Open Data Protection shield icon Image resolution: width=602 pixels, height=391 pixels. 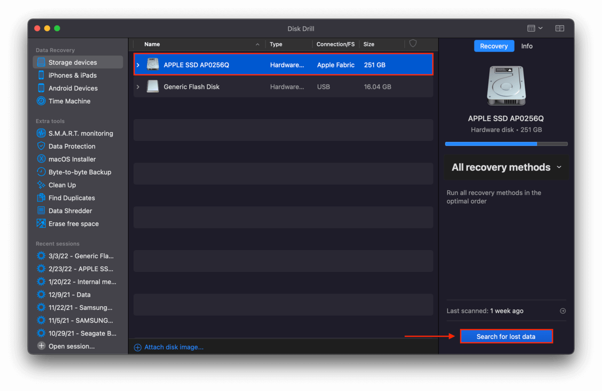[41, 146]
